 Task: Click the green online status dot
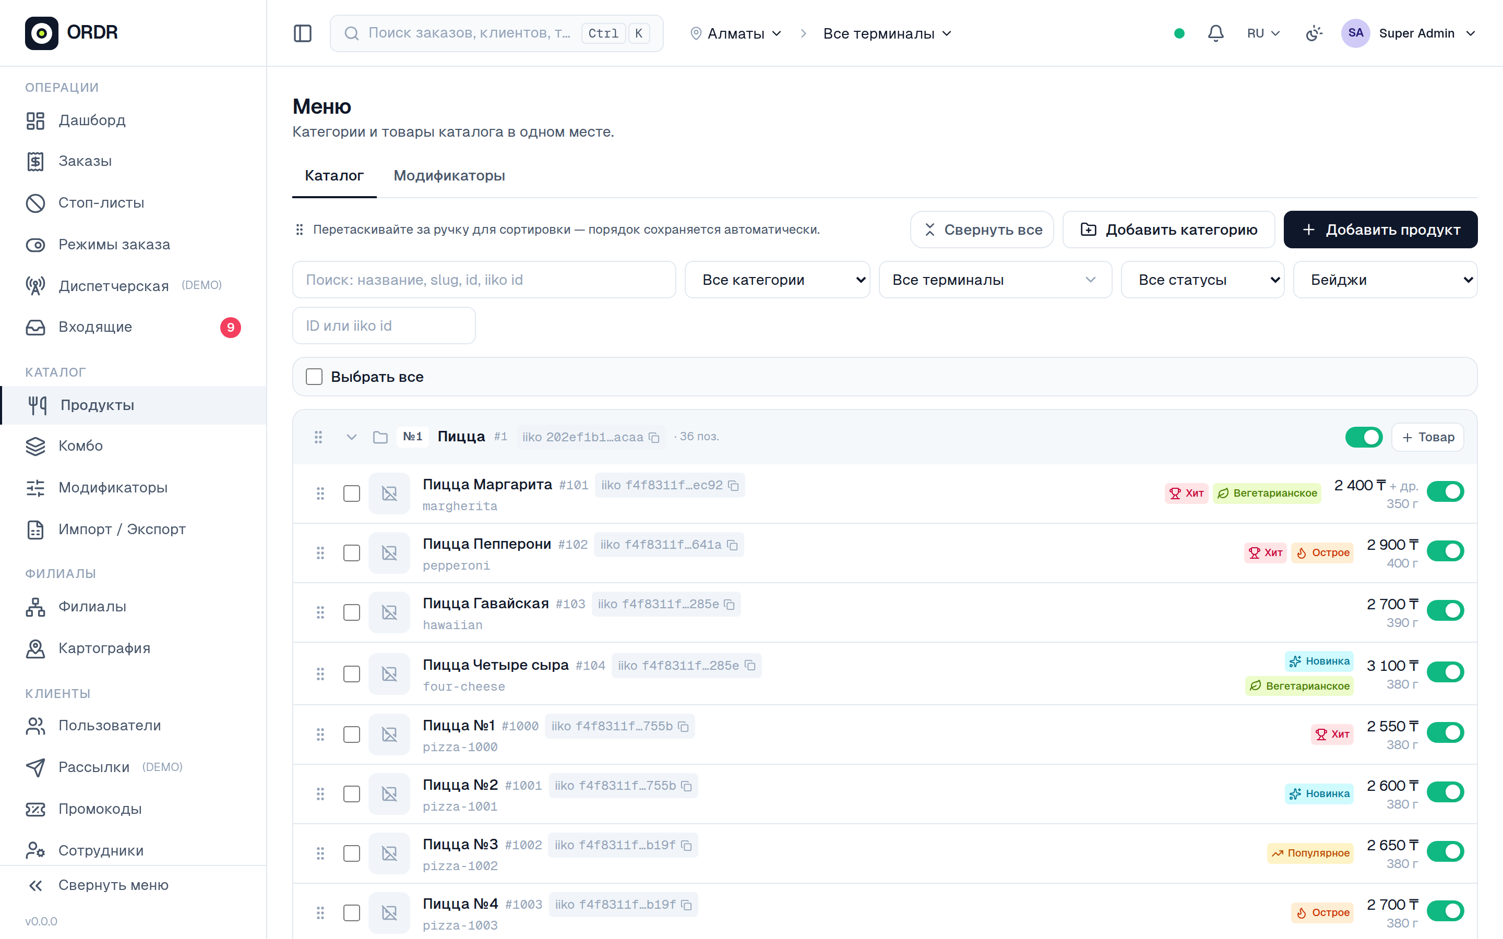(1179, 33)
